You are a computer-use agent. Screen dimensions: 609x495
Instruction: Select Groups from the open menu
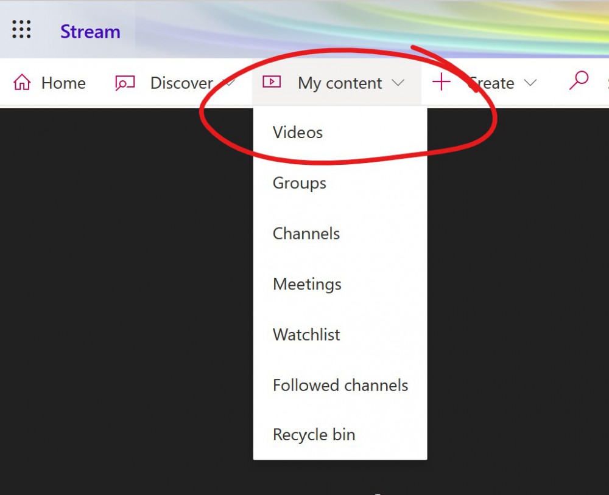pos(299,182)
